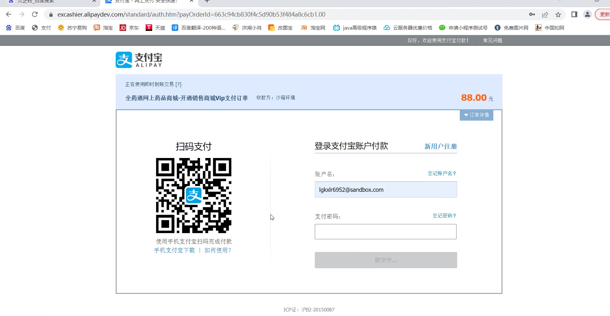This screenshot has width=610, height=316.
Task: Open the 淘宝 bookmark
Action: coord(103,28)
